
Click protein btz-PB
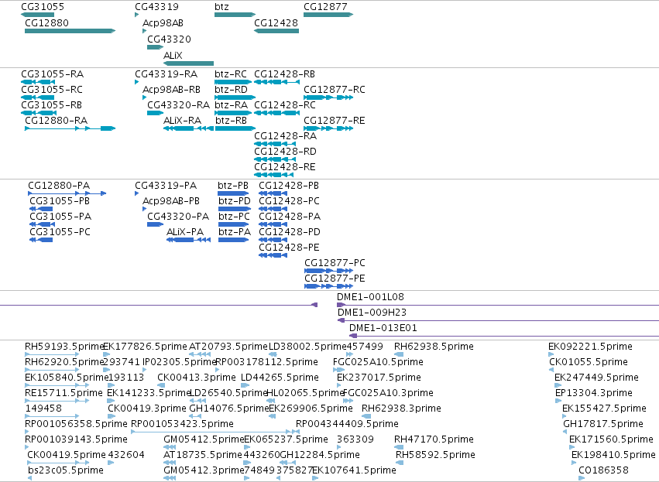click(x=233, y=186)
